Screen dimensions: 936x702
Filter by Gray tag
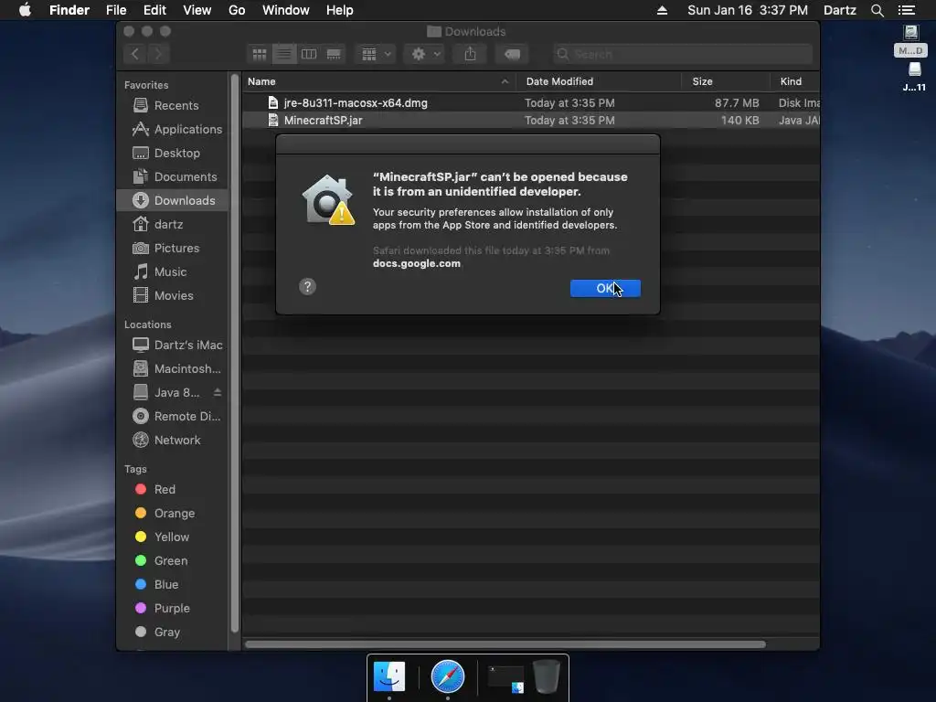[173, 633]
